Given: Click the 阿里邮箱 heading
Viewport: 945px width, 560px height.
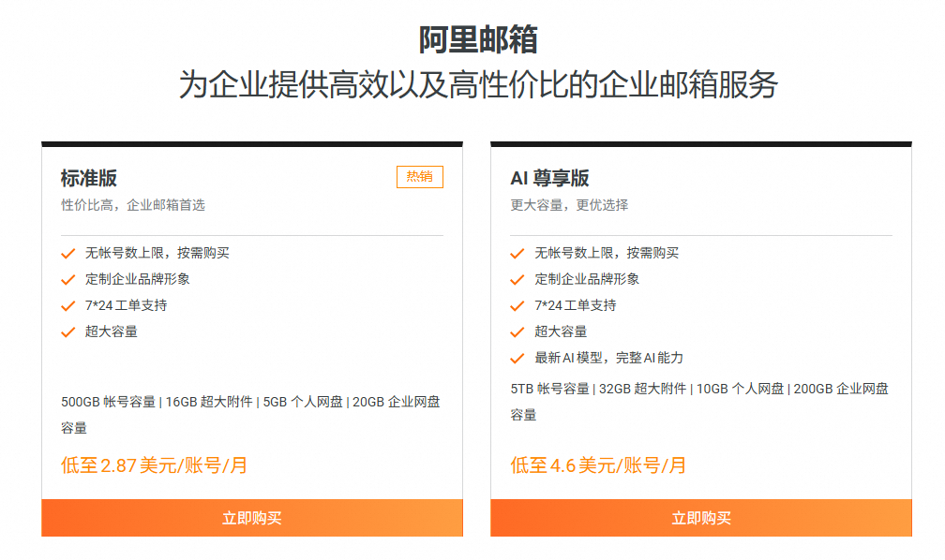Looking at the screenshot, I should tap(478, 39).
